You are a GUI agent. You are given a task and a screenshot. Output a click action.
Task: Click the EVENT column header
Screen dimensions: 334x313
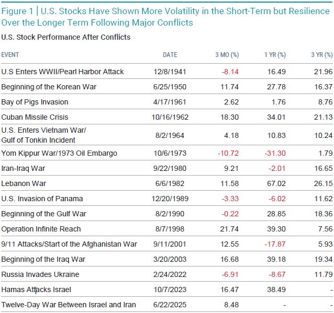pyautogui.click(x=10, y=55)
